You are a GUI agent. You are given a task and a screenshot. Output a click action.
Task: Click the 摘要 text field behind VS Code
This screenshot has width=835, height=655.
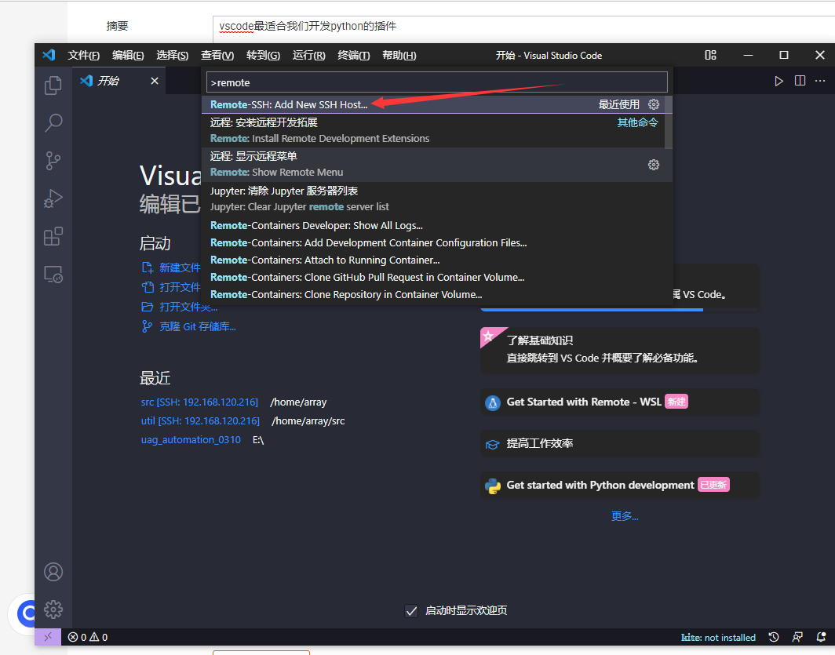point(523,29)
